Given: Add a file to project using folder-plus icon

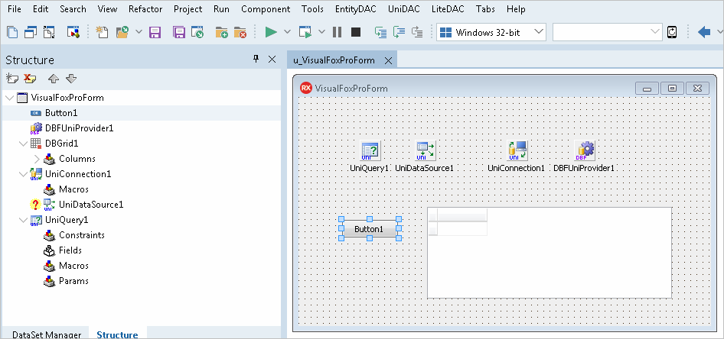Looking at the screenshot, I should coord(222,32).
